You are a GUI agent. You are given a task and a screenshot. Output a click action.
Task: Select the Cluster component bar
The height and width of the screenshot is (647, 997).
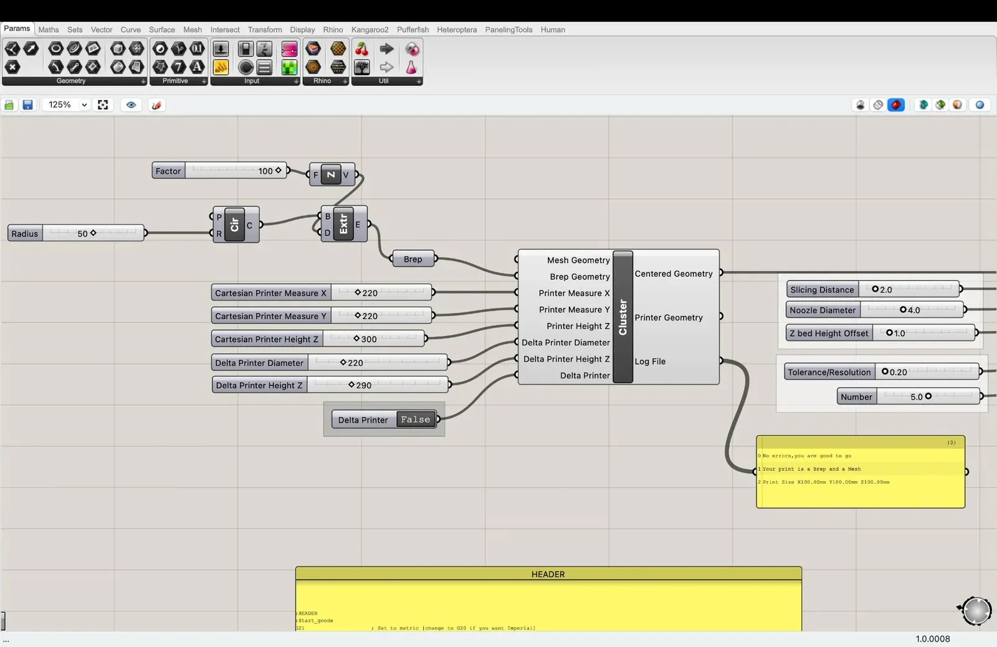pyautogui.click(x=623, y=317)
